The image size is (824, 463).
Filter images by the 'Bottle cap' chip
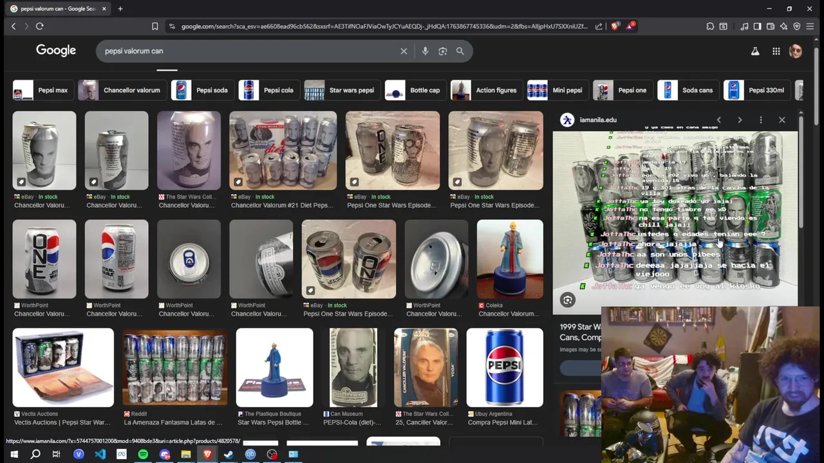pos(415,90)
